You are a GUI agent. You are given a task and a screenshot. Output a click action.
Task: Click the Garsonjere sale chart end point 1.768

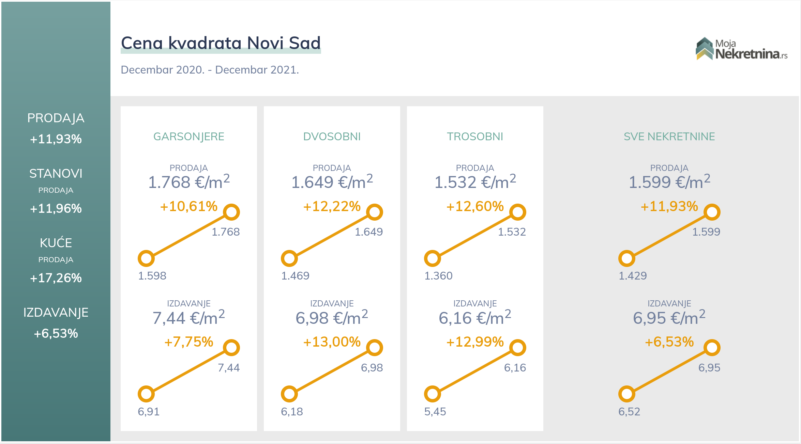point(231,212)
